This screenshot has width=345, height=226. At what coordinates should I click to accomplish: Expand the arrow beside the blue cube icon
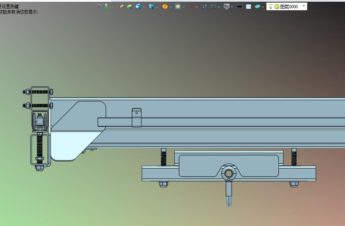144,7
